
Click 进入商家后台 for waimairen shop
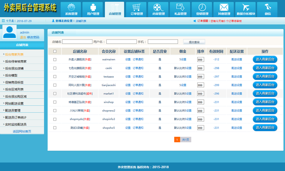point(265,59)
